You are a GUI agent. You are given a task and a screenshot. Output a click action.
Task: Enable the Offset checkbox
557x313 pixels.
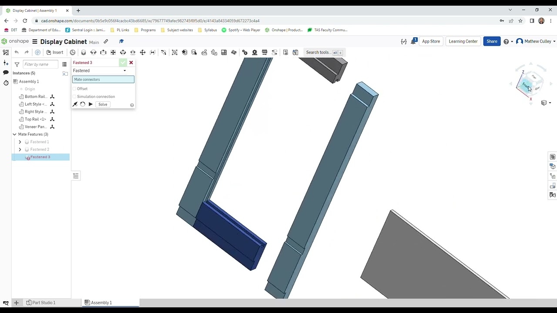point(74,89)
